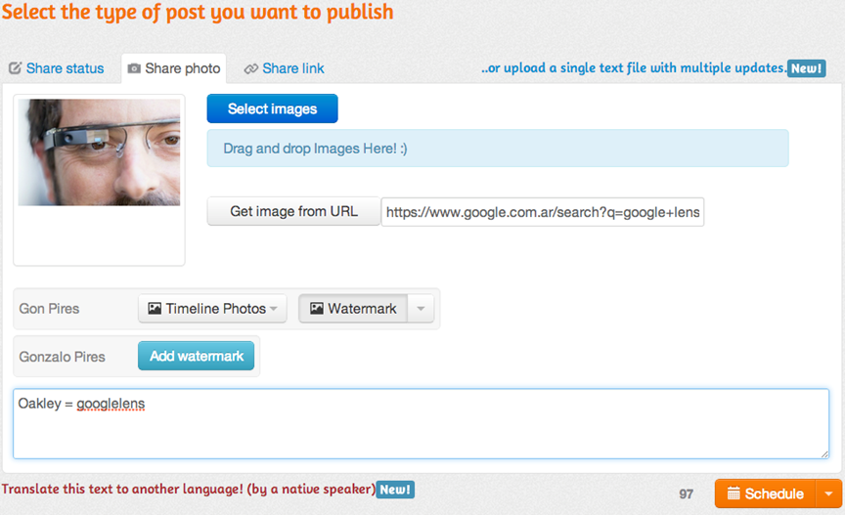This screenshot has width=845, height=515.
Task: Click the New! badge beside Translate text
Action: (x=395, y=490)
